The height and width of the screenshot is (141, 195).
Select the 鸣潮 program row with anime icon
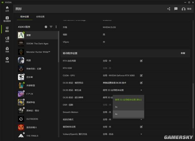(37, 60)
